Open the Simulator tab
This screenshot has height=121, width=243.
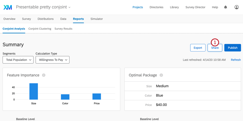click(x=97, y=19)
